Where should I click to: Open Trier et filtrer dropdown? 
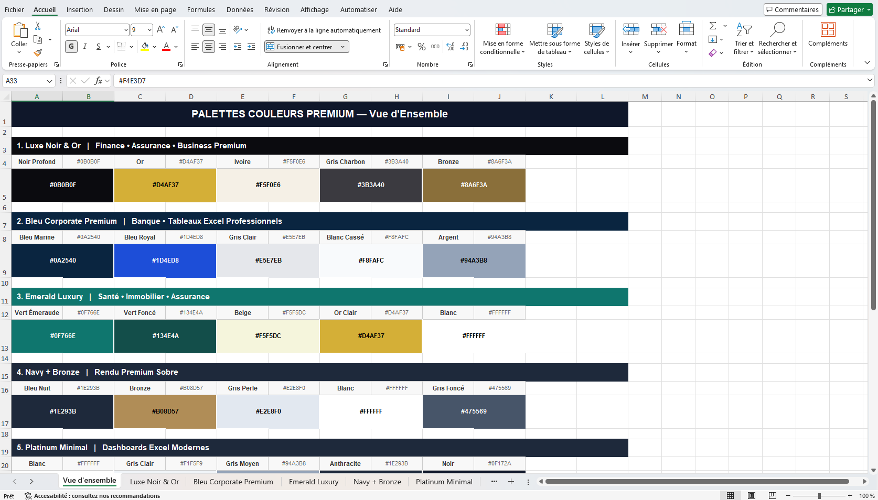click(744, 38)
